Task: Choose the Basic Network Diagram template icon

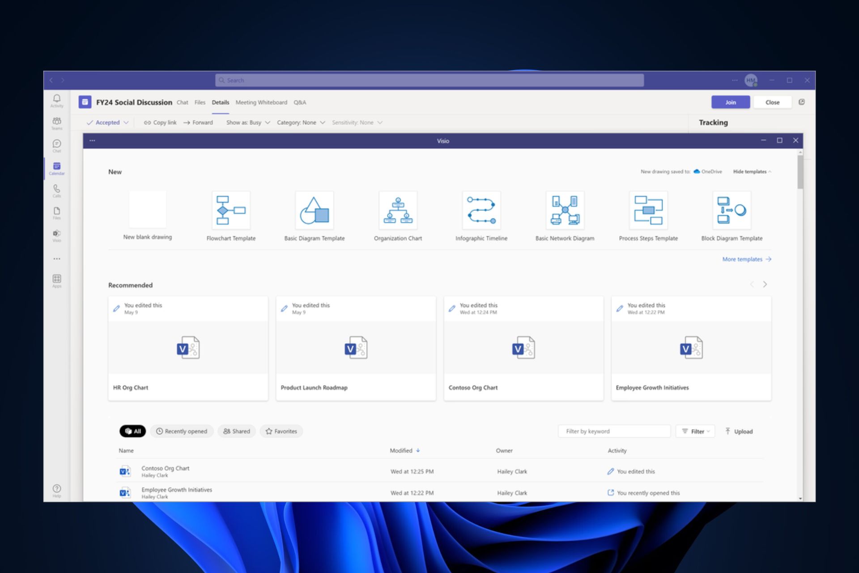Action: [x=565, y=210]
